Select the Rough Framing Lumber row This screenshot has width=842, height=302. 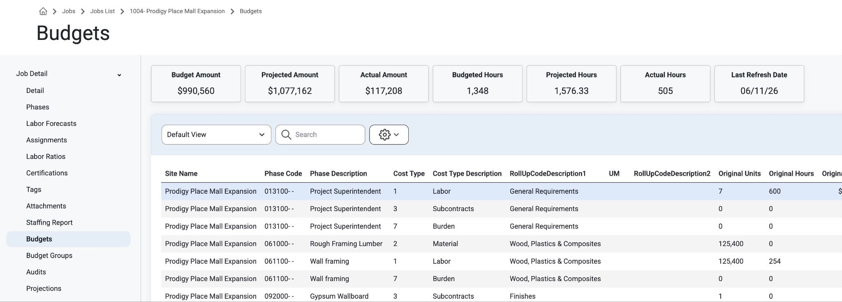point(502,244)
